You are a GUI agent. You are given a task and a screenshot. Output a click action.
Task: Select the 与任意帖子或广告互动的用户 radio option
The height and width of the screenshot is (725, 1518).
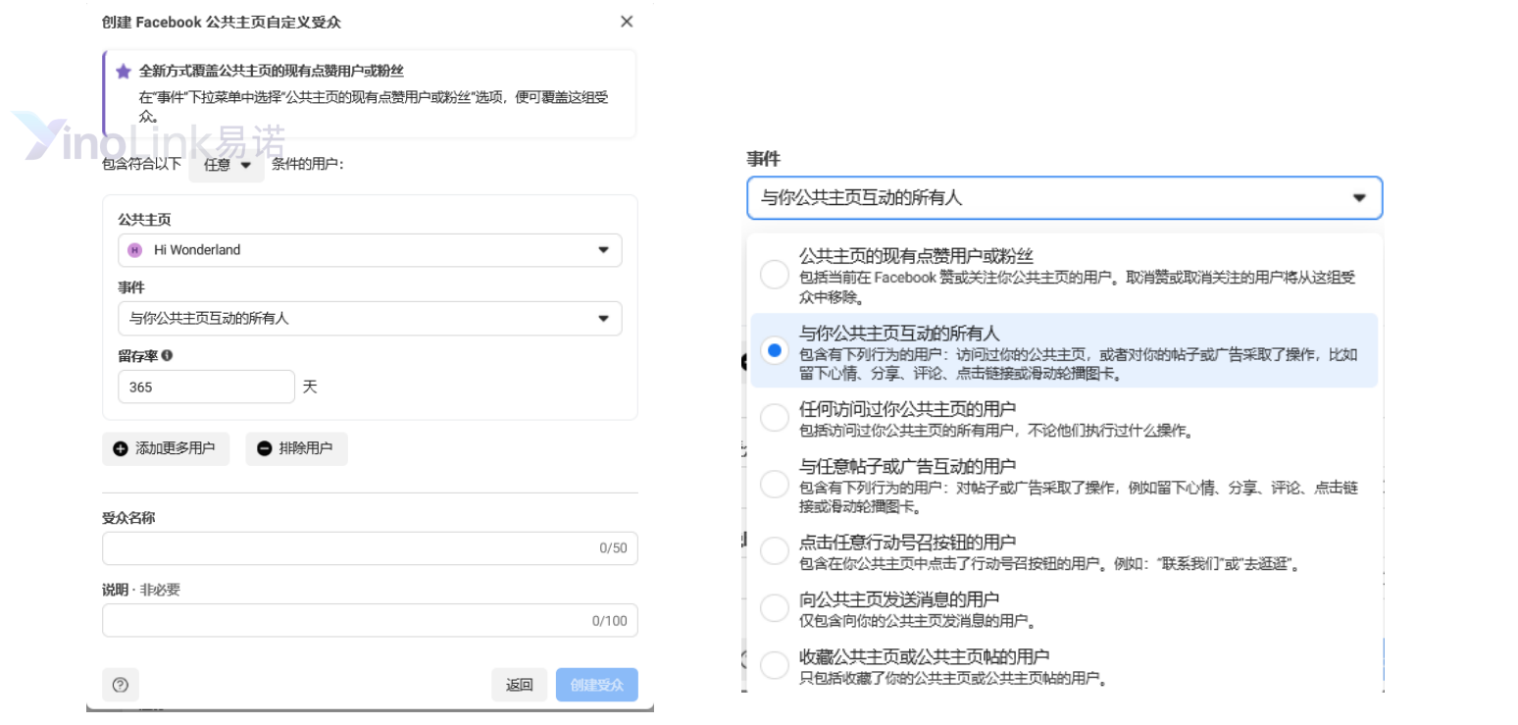click(775, 485)
